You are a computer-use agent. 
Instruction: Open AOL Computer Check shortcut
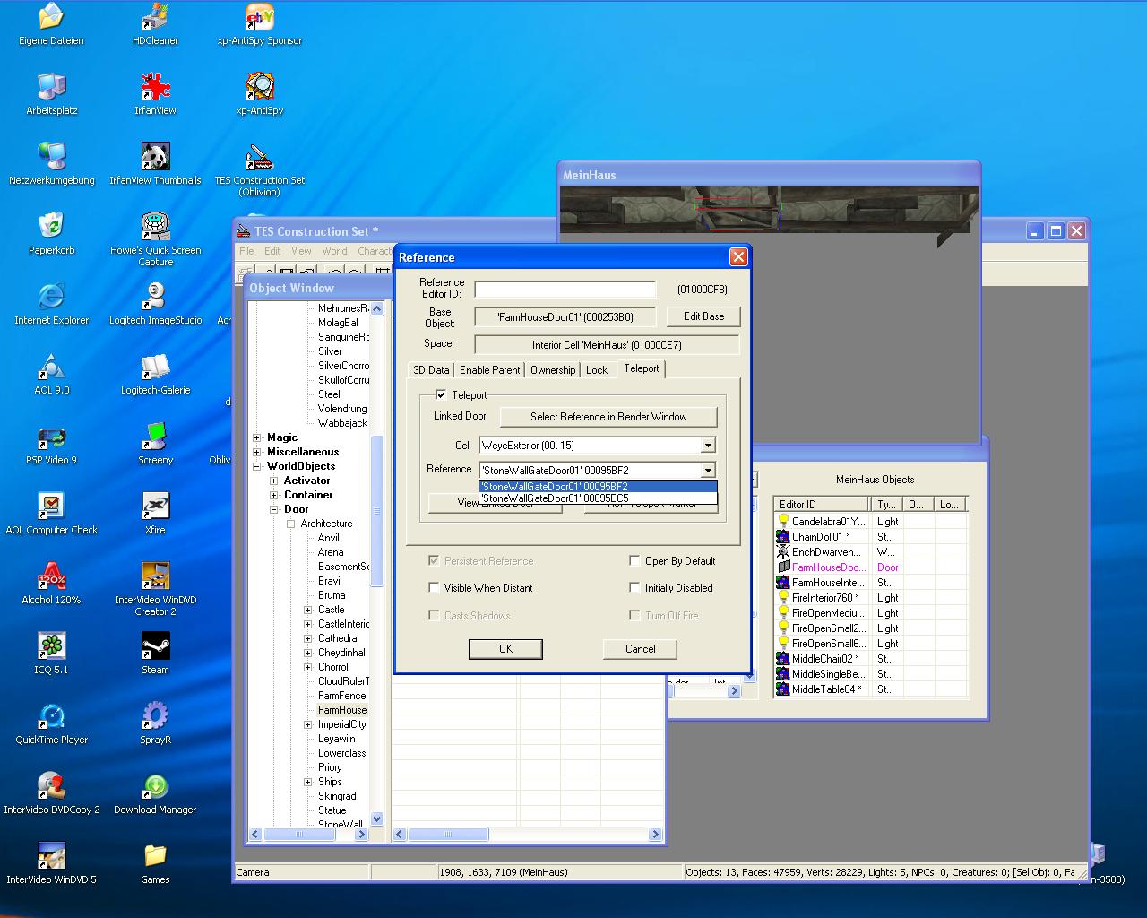pos(51,514)
